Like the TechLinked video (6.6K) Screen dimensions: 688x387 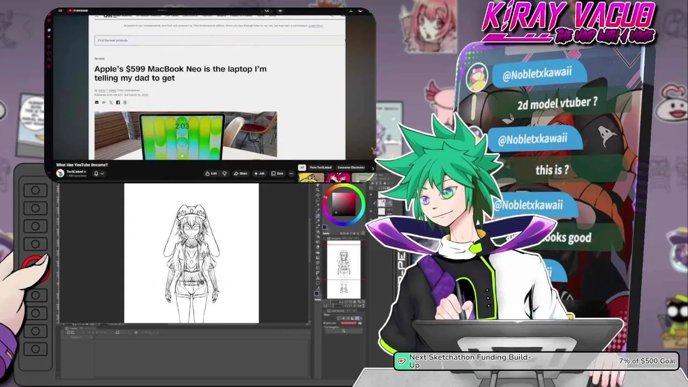click(210, 174)
